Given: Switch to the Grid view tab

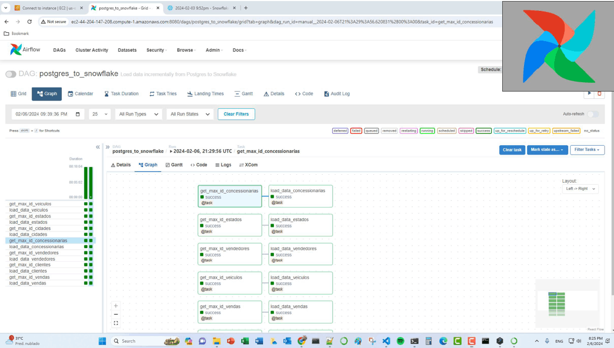Looking at the screenshot, I should click(x=18, y=94).
